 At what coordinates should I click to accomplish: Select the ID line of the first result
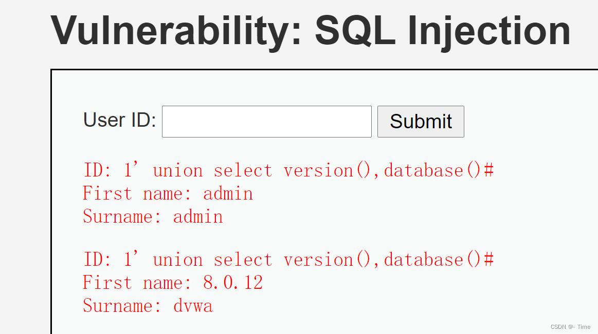point(288,170)
